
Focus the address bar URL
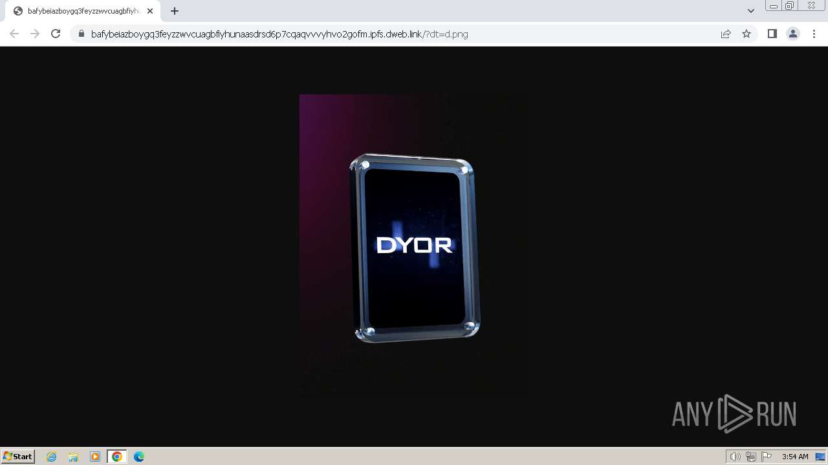coord(279,34)
